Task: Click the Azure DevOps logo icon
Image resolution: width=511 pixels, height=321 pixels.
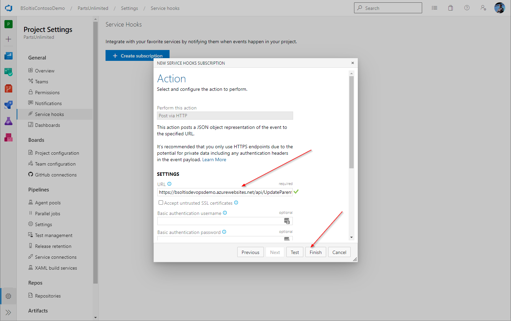Action: coord(9,8)
